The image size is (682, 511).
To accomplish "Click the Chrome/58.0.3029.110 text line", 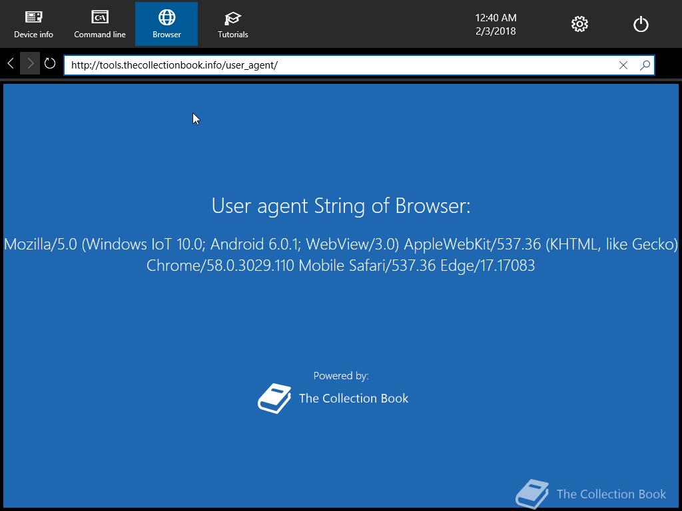I will [341, 265].
